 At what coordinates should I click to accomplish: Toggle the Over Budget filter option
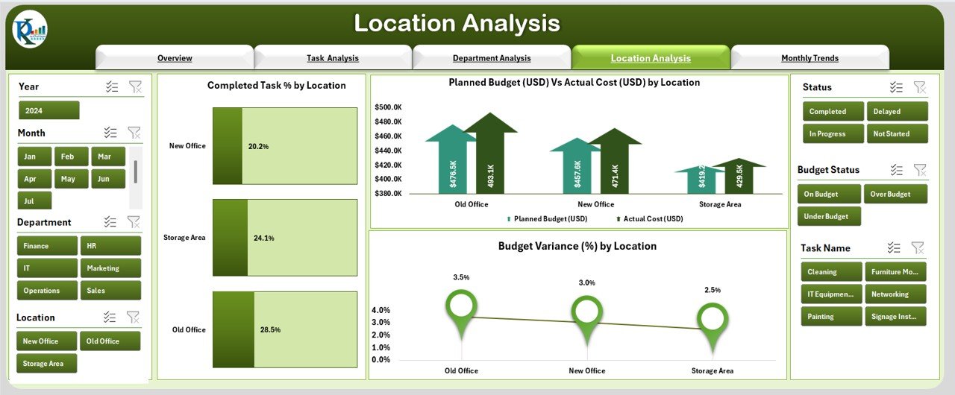pos(895,194)
